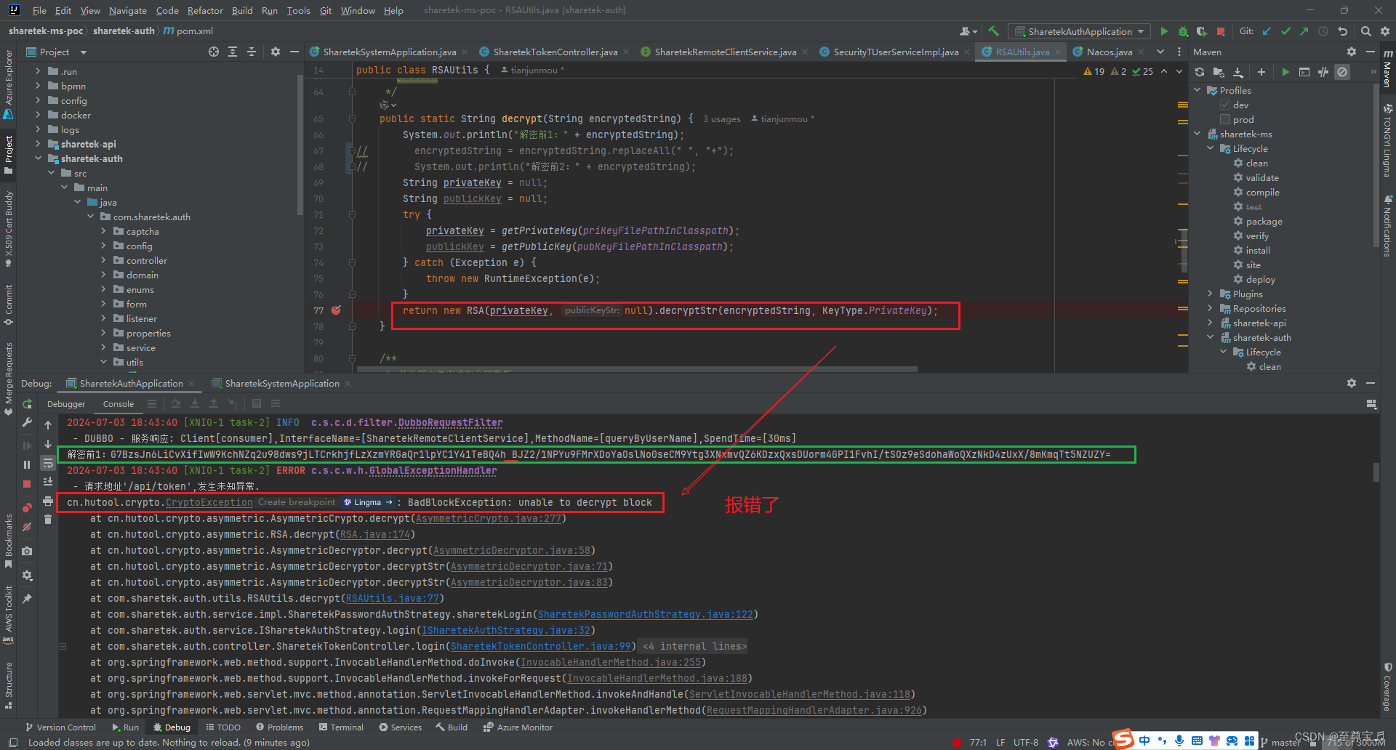Commit changes with the green Git checkmark
Image resolution: width=1396 pixels, height=750 pixels.
pyautogui.click(x=1285, y=31)
